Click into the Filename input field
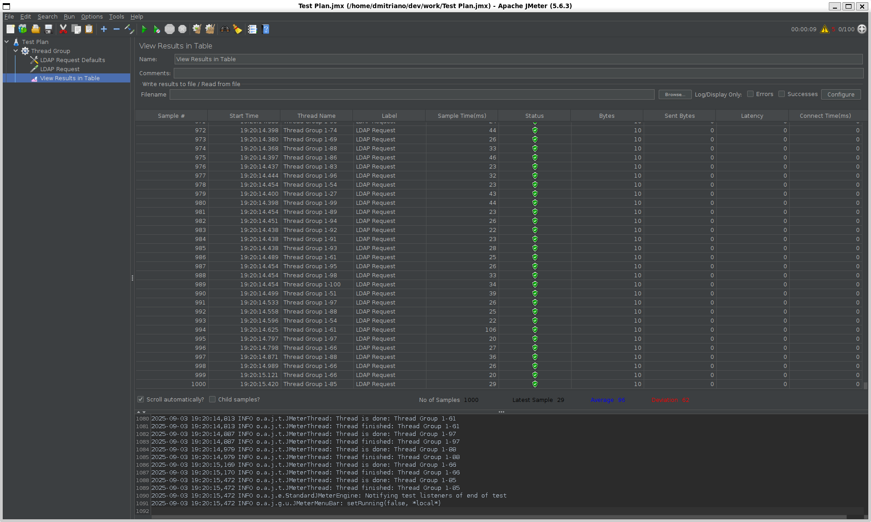This screenshot has width=871, height=522. tap(412, 94)
